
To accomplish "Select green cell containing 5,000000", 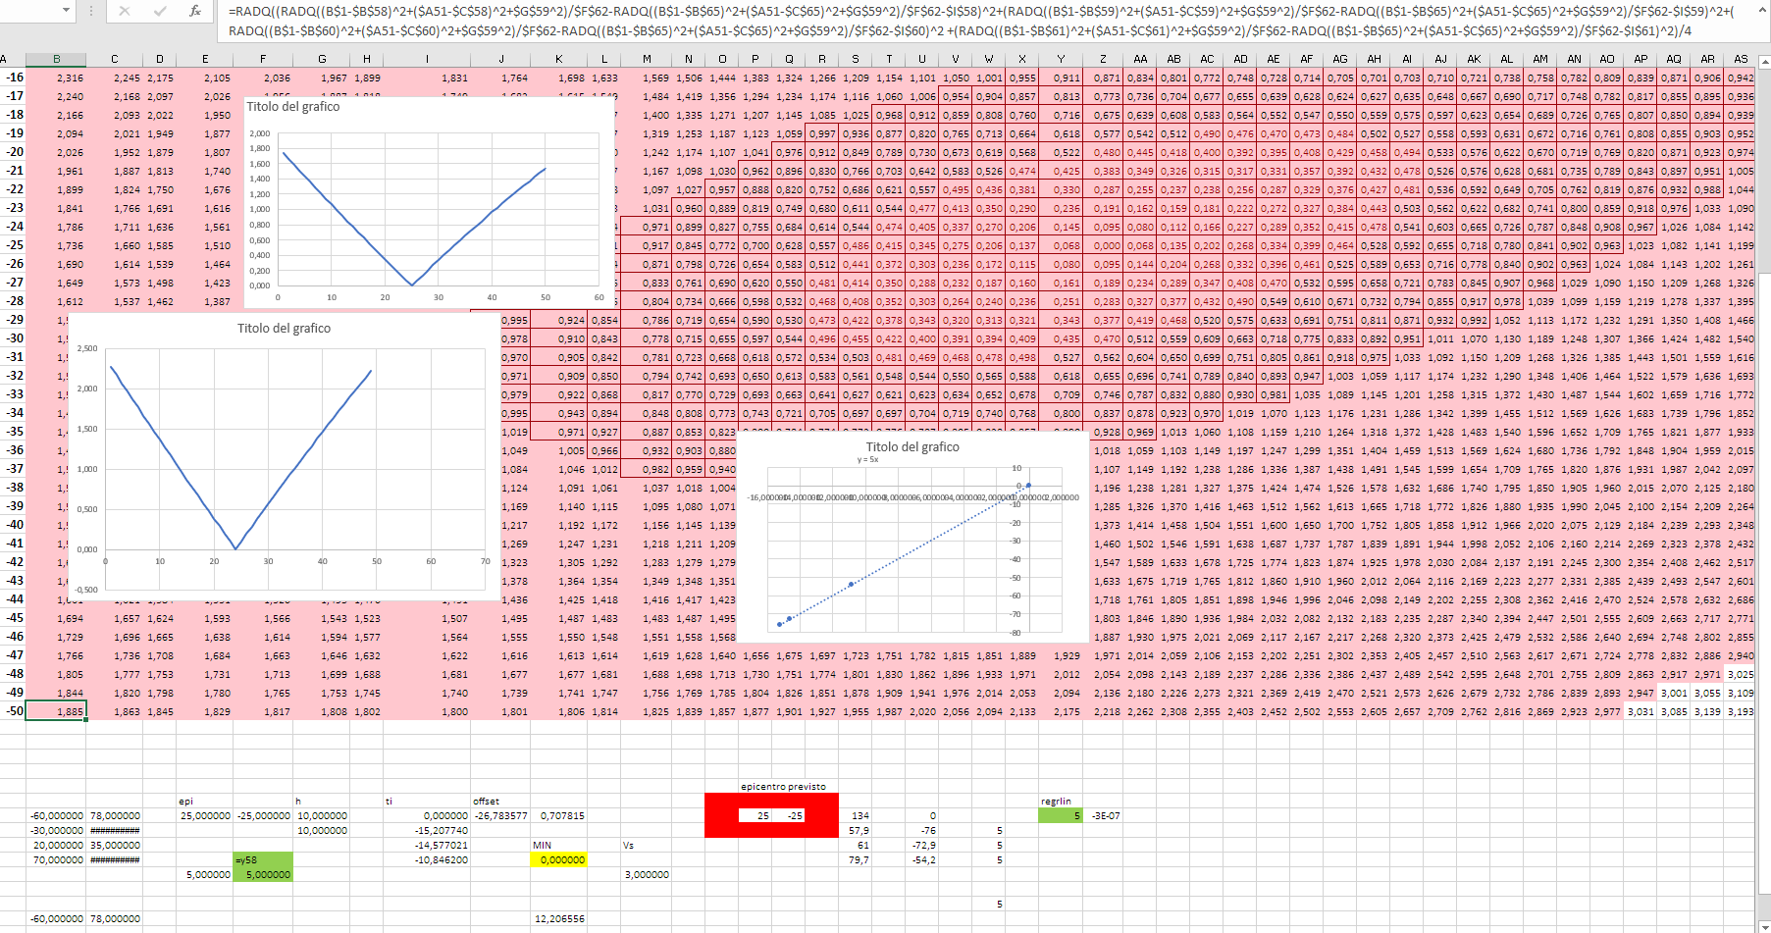I will click(263, 874).
